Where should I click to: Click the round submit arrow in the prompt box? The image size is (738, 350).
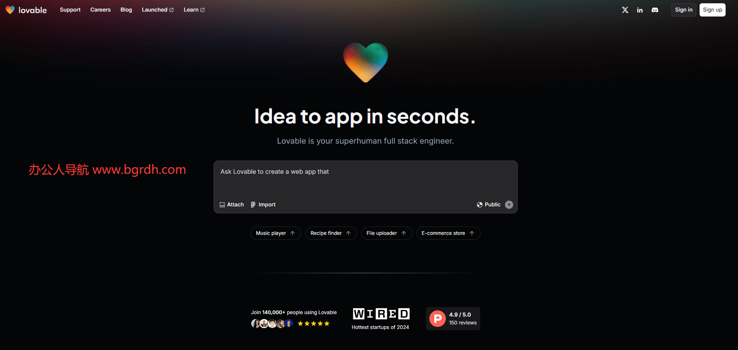tap(509, 205)
